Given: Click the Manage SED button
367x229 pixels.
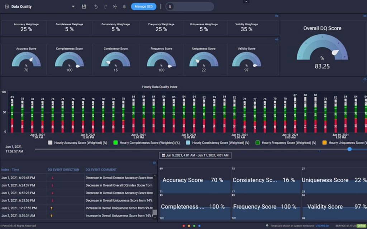Looking at the screenshot, I should point(143,6).
